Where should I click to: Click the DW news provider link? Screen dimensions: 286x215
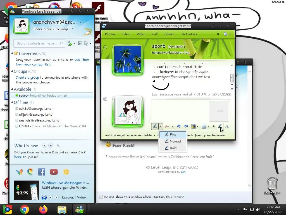tap(183, 172)
